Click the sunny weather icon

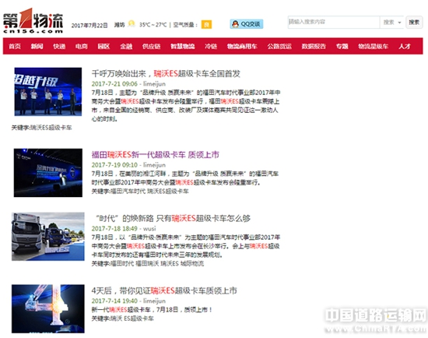pos(132,24)
